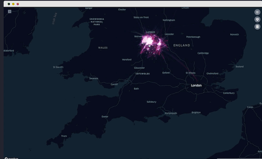The image size is (262, 159).
Task: Click the Sealand label
Action: pyautogui.click(x=239, y=67)
